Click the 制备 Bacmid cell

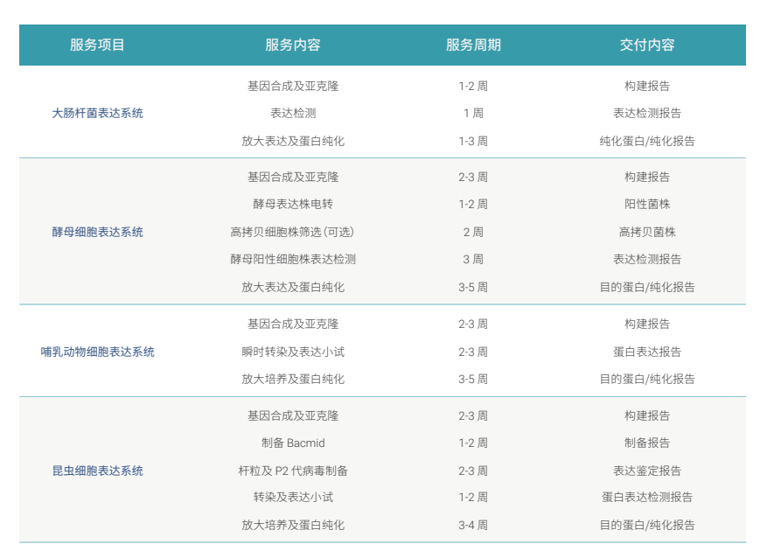point(292,443)
